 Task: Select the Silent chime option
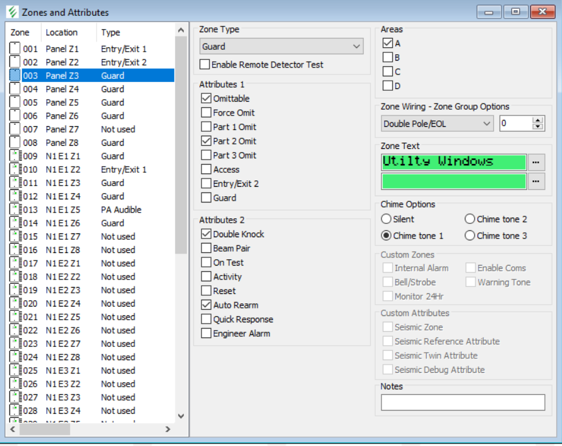386,219
